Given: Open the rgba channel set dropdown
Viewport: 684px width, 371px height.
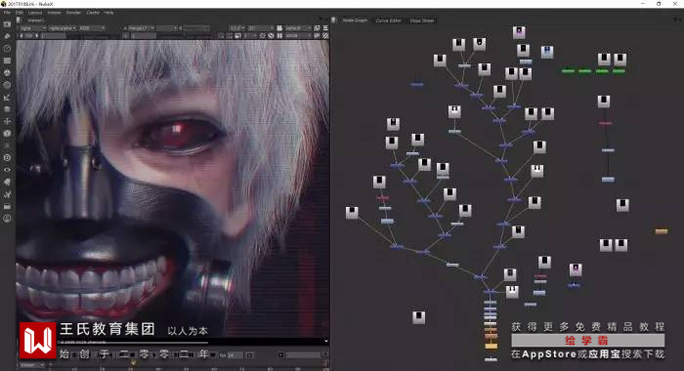Looking at the screenshot, I should (x=32, y=28).
